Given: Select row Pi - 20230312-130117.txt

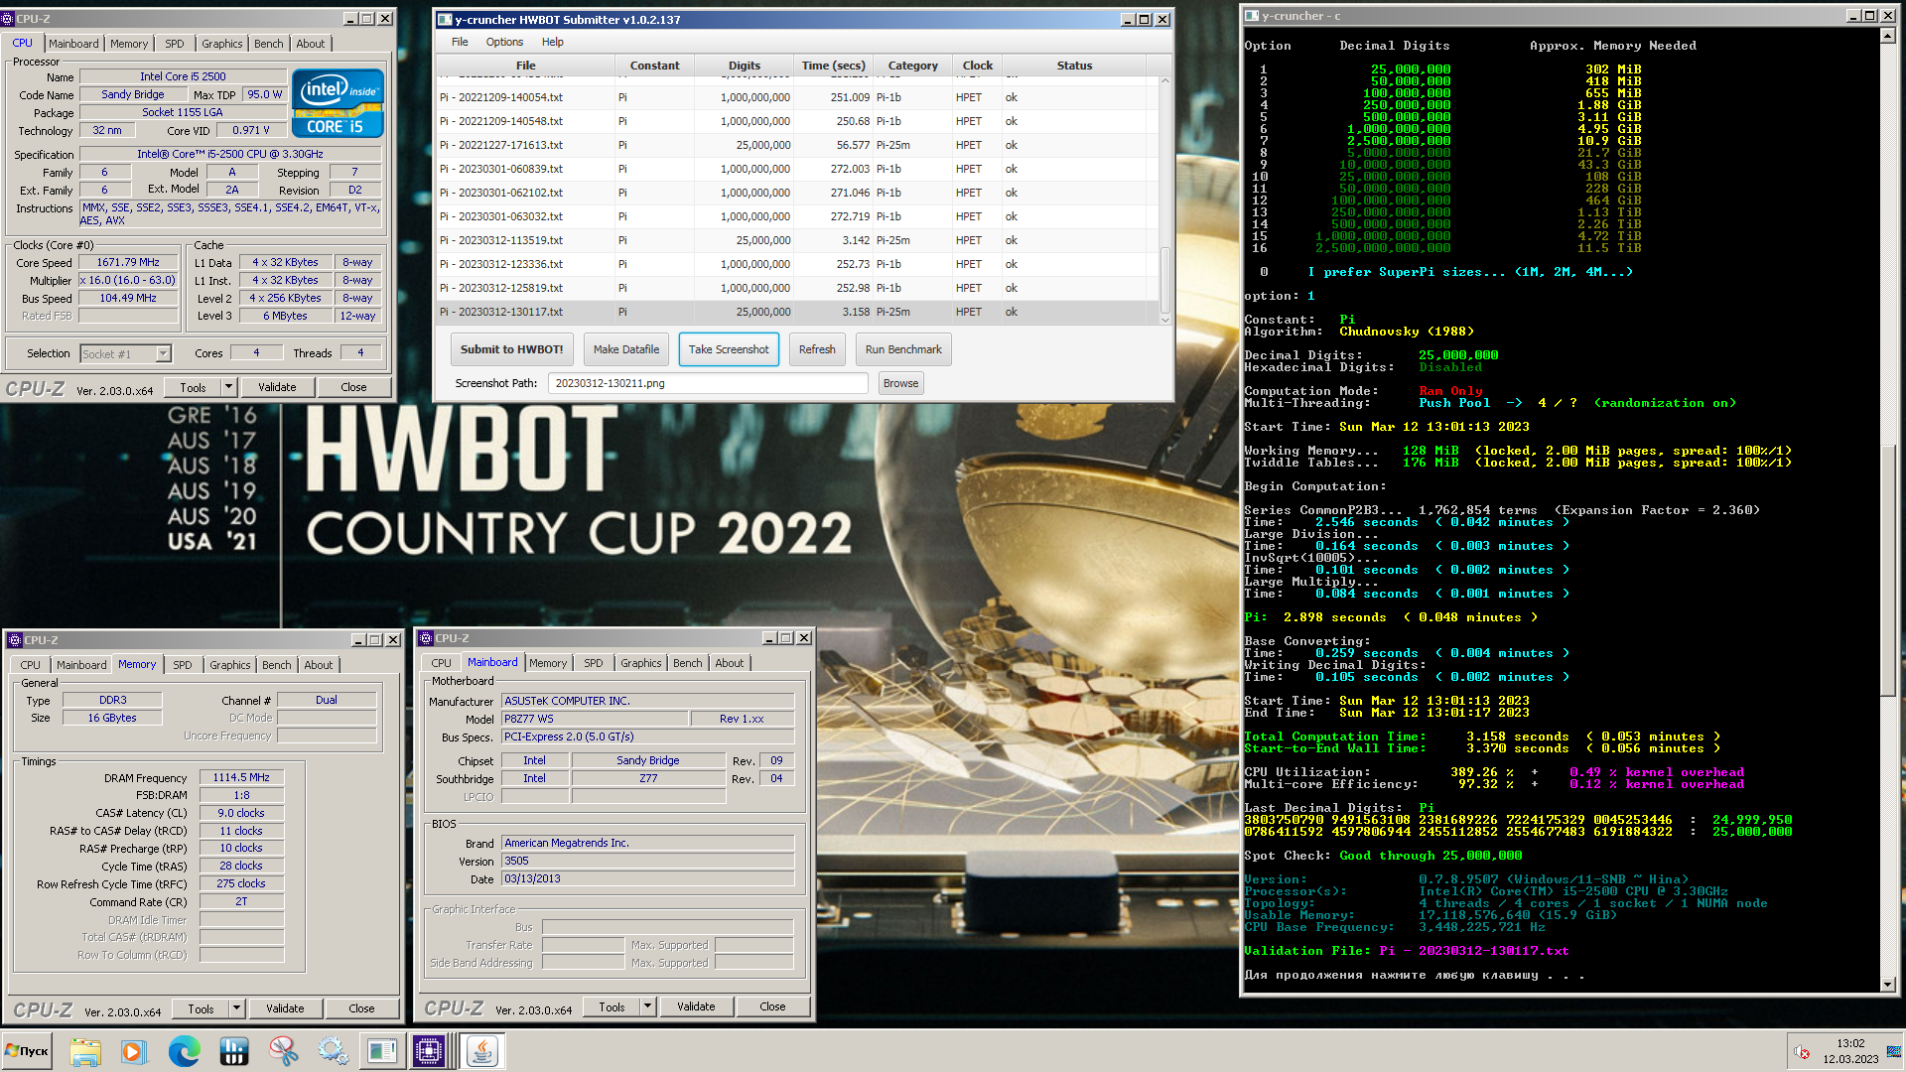Looking at the screenshot, I should click(x=797, y=312).
